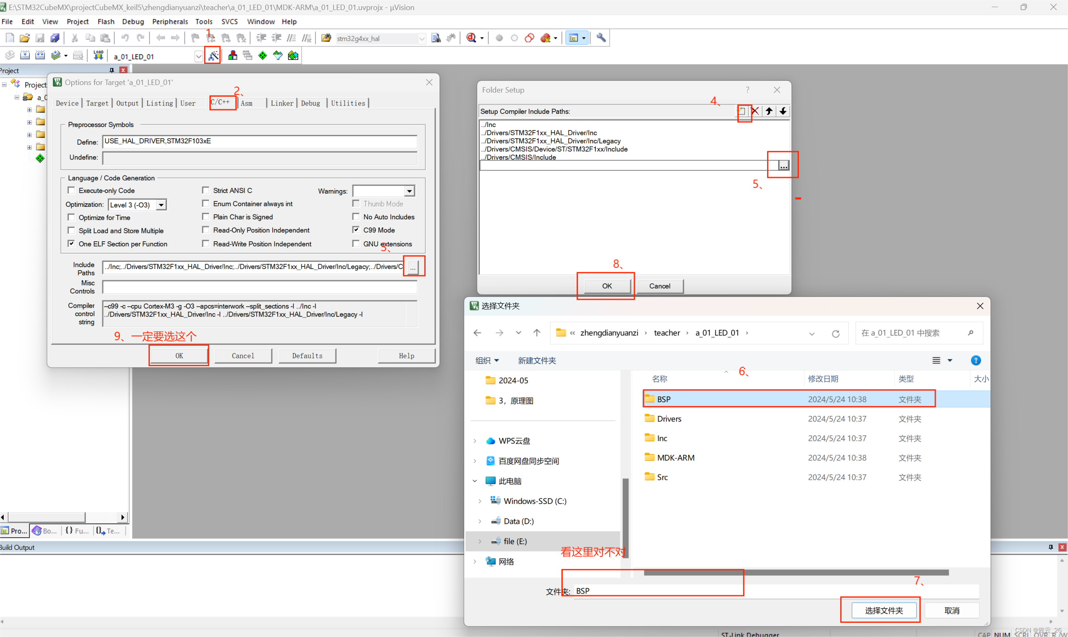Open the Peripherals menu
This screenshot has width=1068, height=637.
170,21
